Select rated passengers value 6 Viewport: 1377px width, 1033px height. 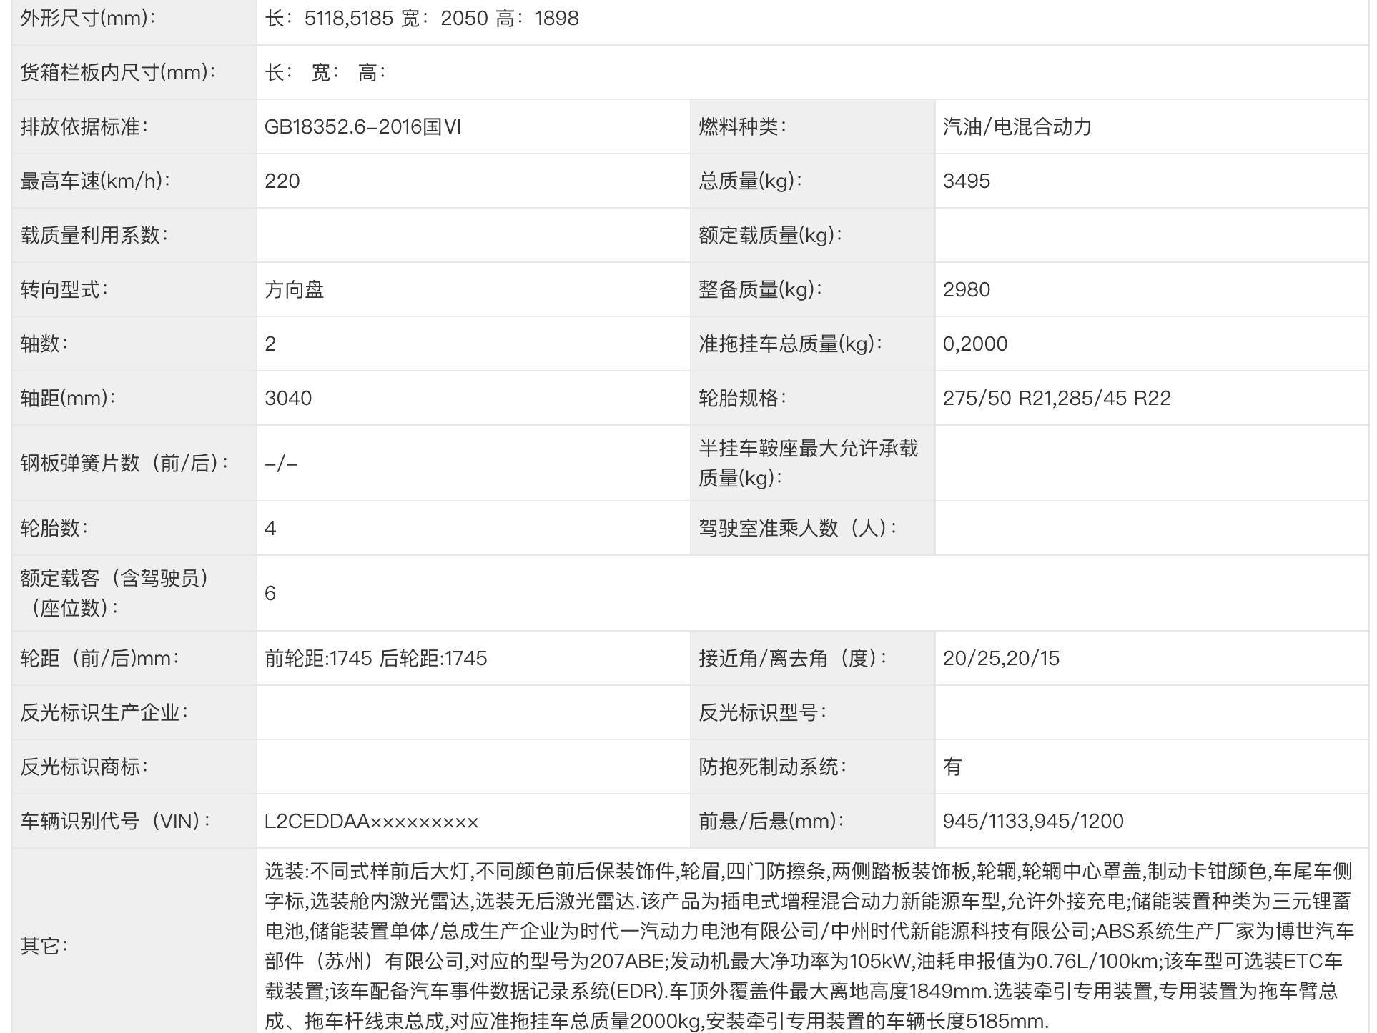pos(270,594)
